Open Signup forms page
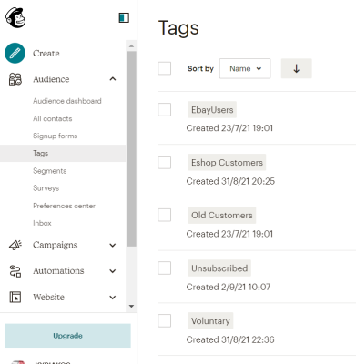356x364 pixels. coord(55,136)
